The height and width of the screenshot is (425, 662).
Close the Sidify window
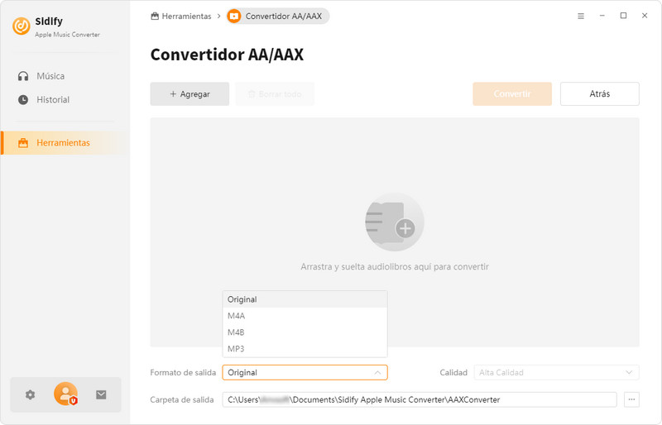tap(645, 16)
